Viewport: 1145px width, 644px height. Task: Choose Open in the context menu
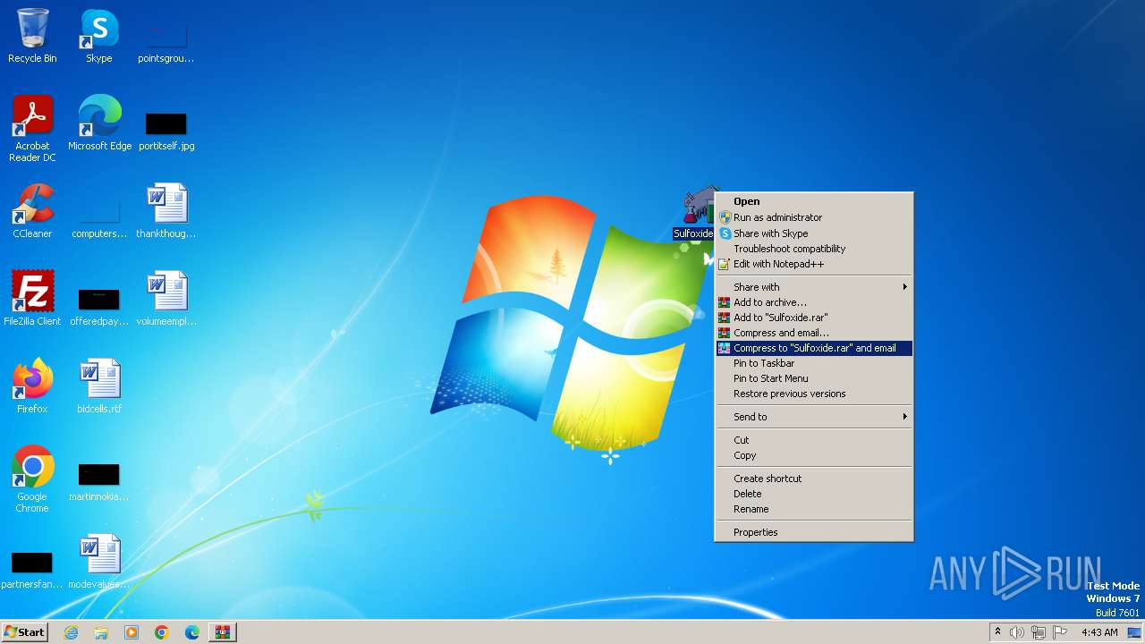(814, 202)
